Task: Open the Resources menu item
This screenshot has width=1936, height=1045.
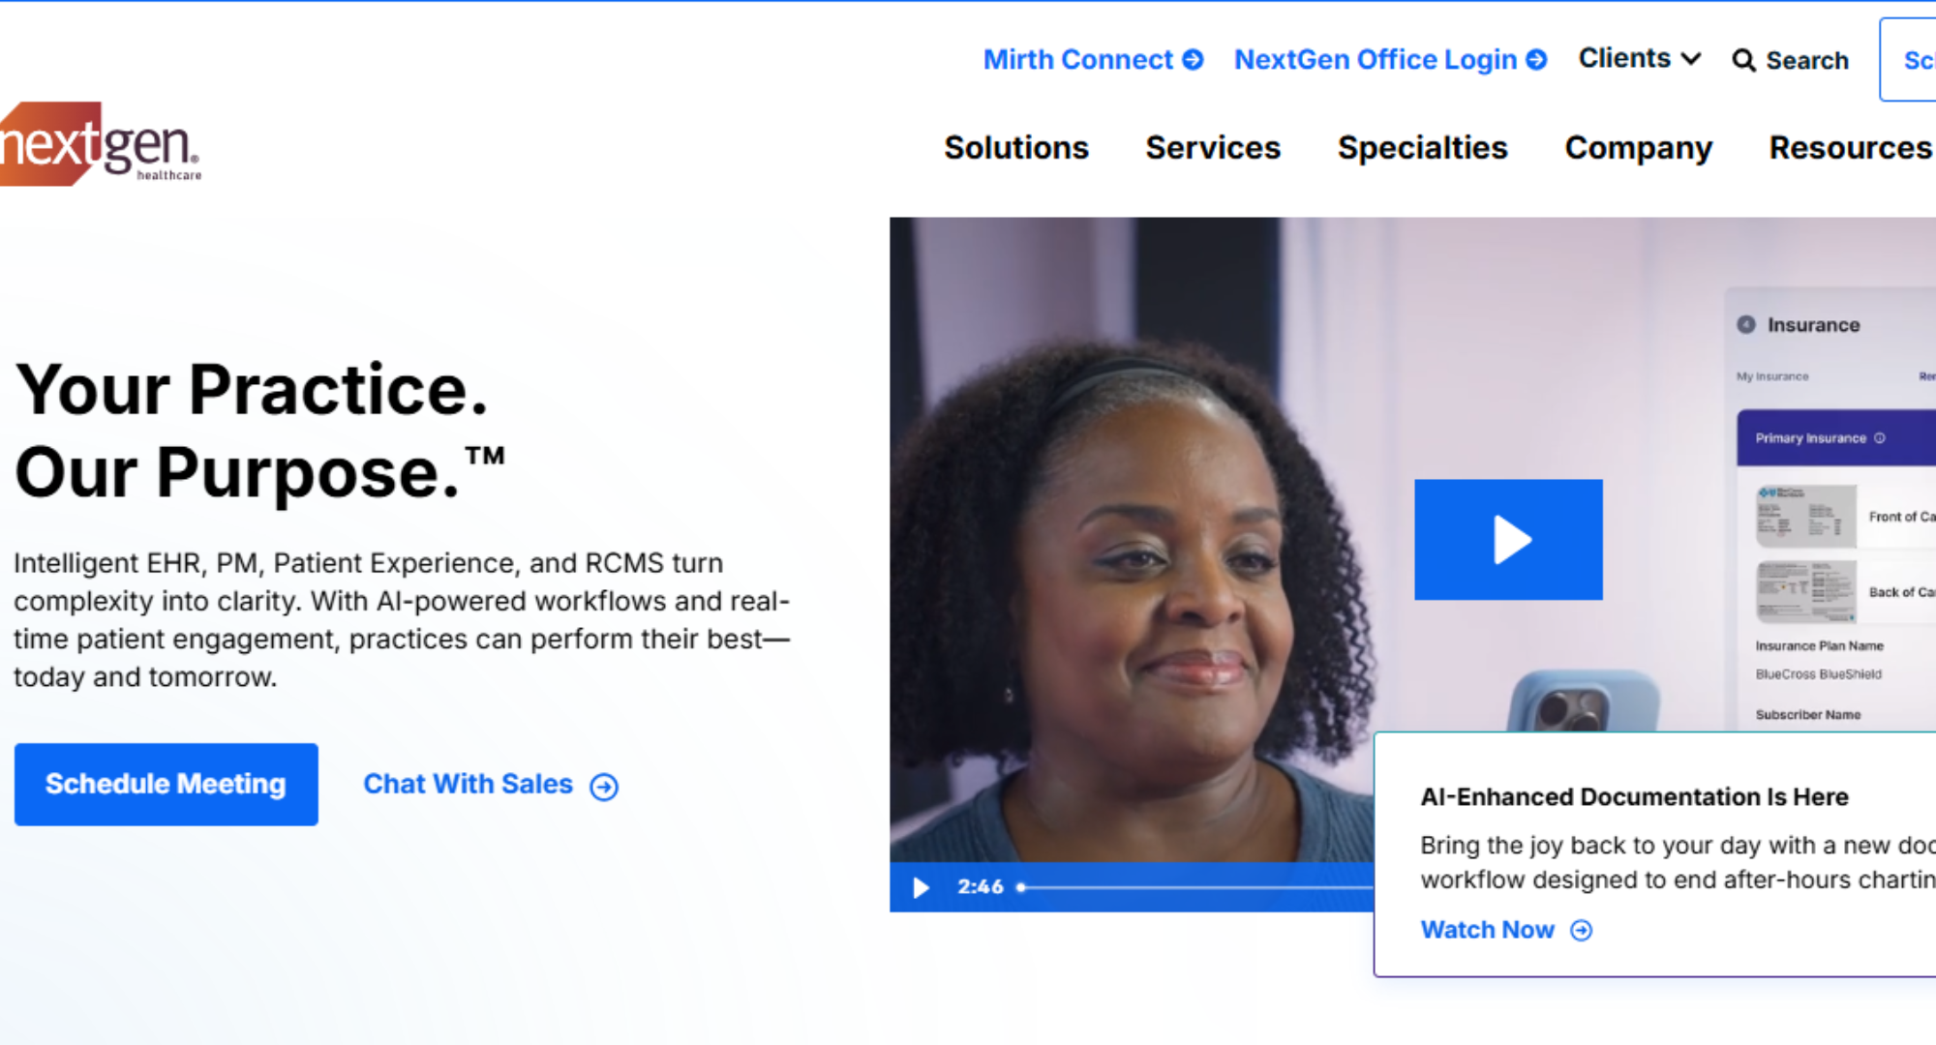Action: point(1851,148)
